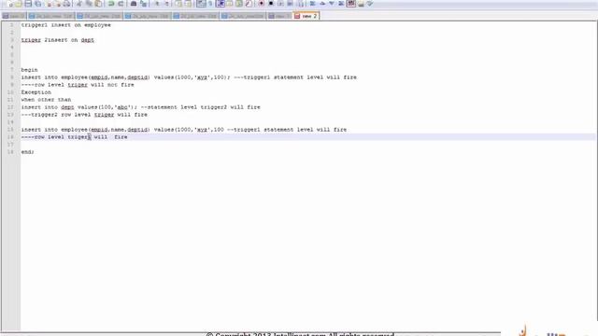Click line number 18 in the margin
The width and height of the screenshot is (598, 336).
tap(11, 151)
